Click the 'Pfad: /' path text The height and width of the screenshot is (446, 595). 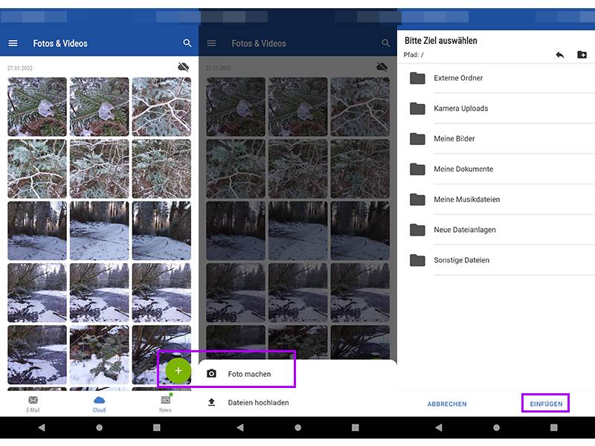click(x=414, y=55)
